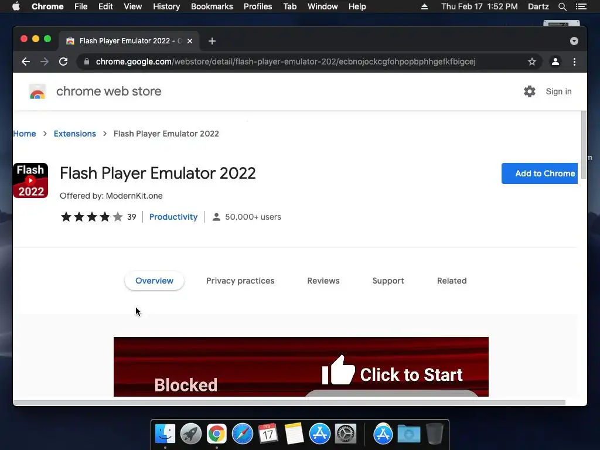Click the browser forward arrow
The image size is (600, 450).
click(45, 62)
